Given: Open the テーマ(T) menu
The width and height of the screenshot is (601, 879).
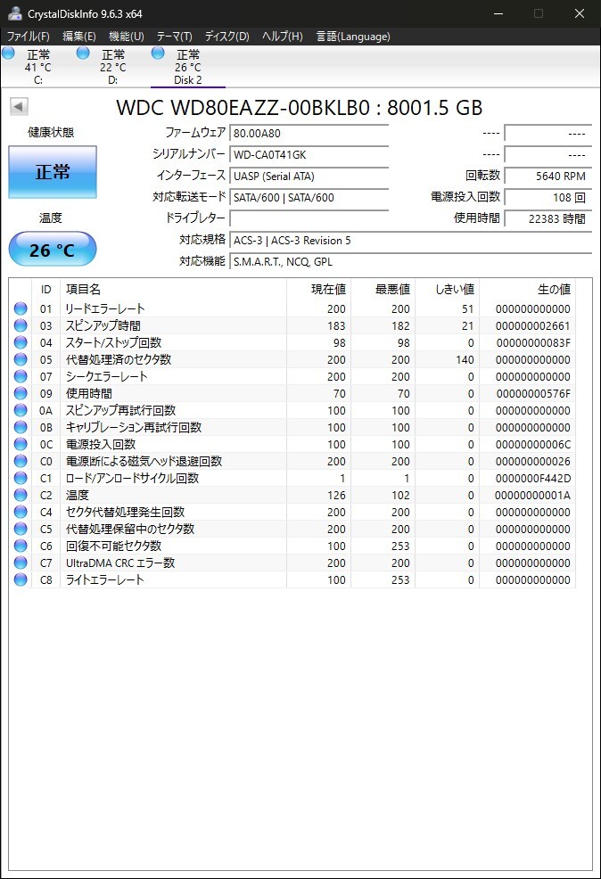Looking at the screenshot, I should (x=175, y=37).
